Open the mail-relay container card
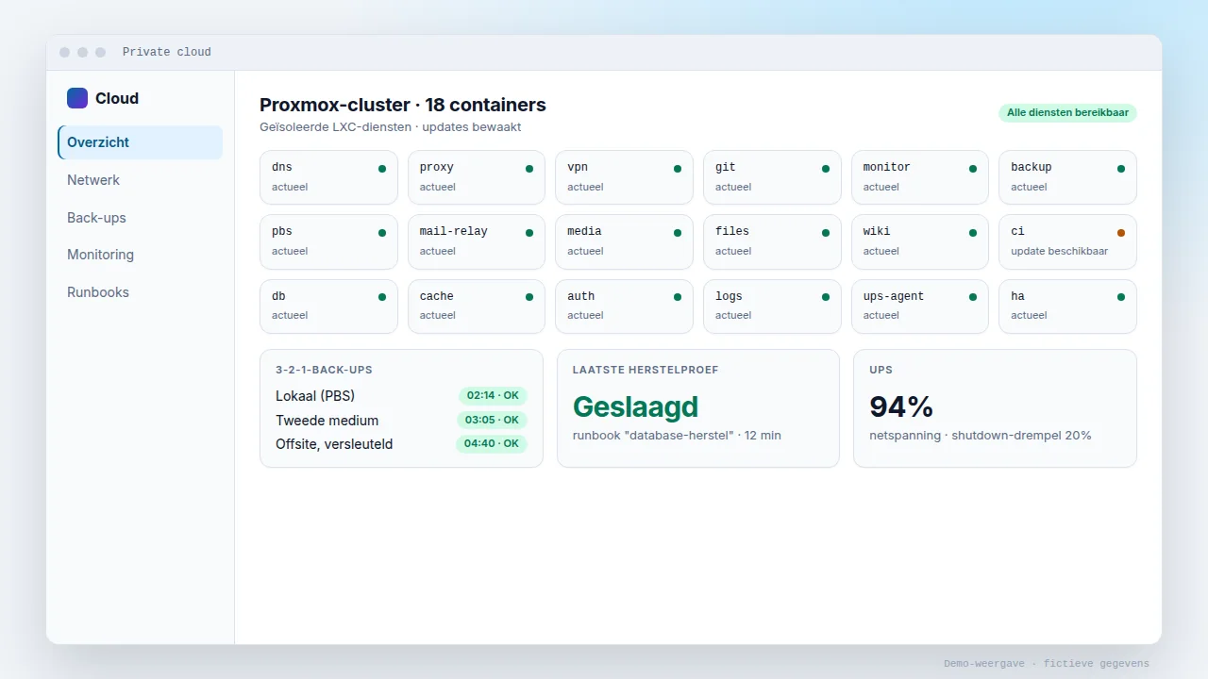Viewport: 1208px width, 679px height. 477,241
